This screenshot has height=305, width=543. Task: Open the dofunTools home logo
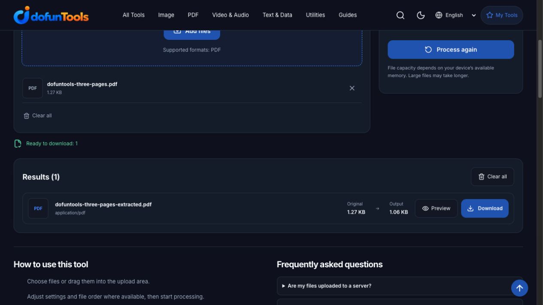(51, 15)
